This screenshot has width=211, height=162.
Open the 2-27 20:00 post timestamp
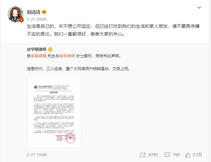[x=37, y=19]
